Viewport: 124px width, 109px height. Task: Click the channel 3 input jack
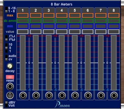pyautogui.click(x=49, y=95)
